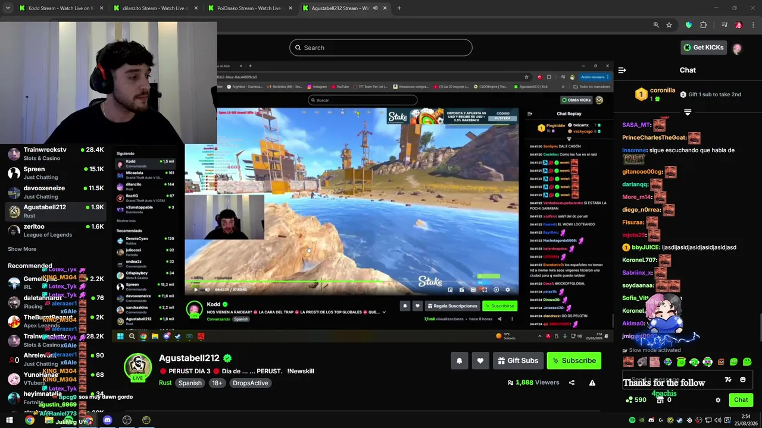
Task: Open zeritoo League of Legends channel
Action: coord(55,230)
